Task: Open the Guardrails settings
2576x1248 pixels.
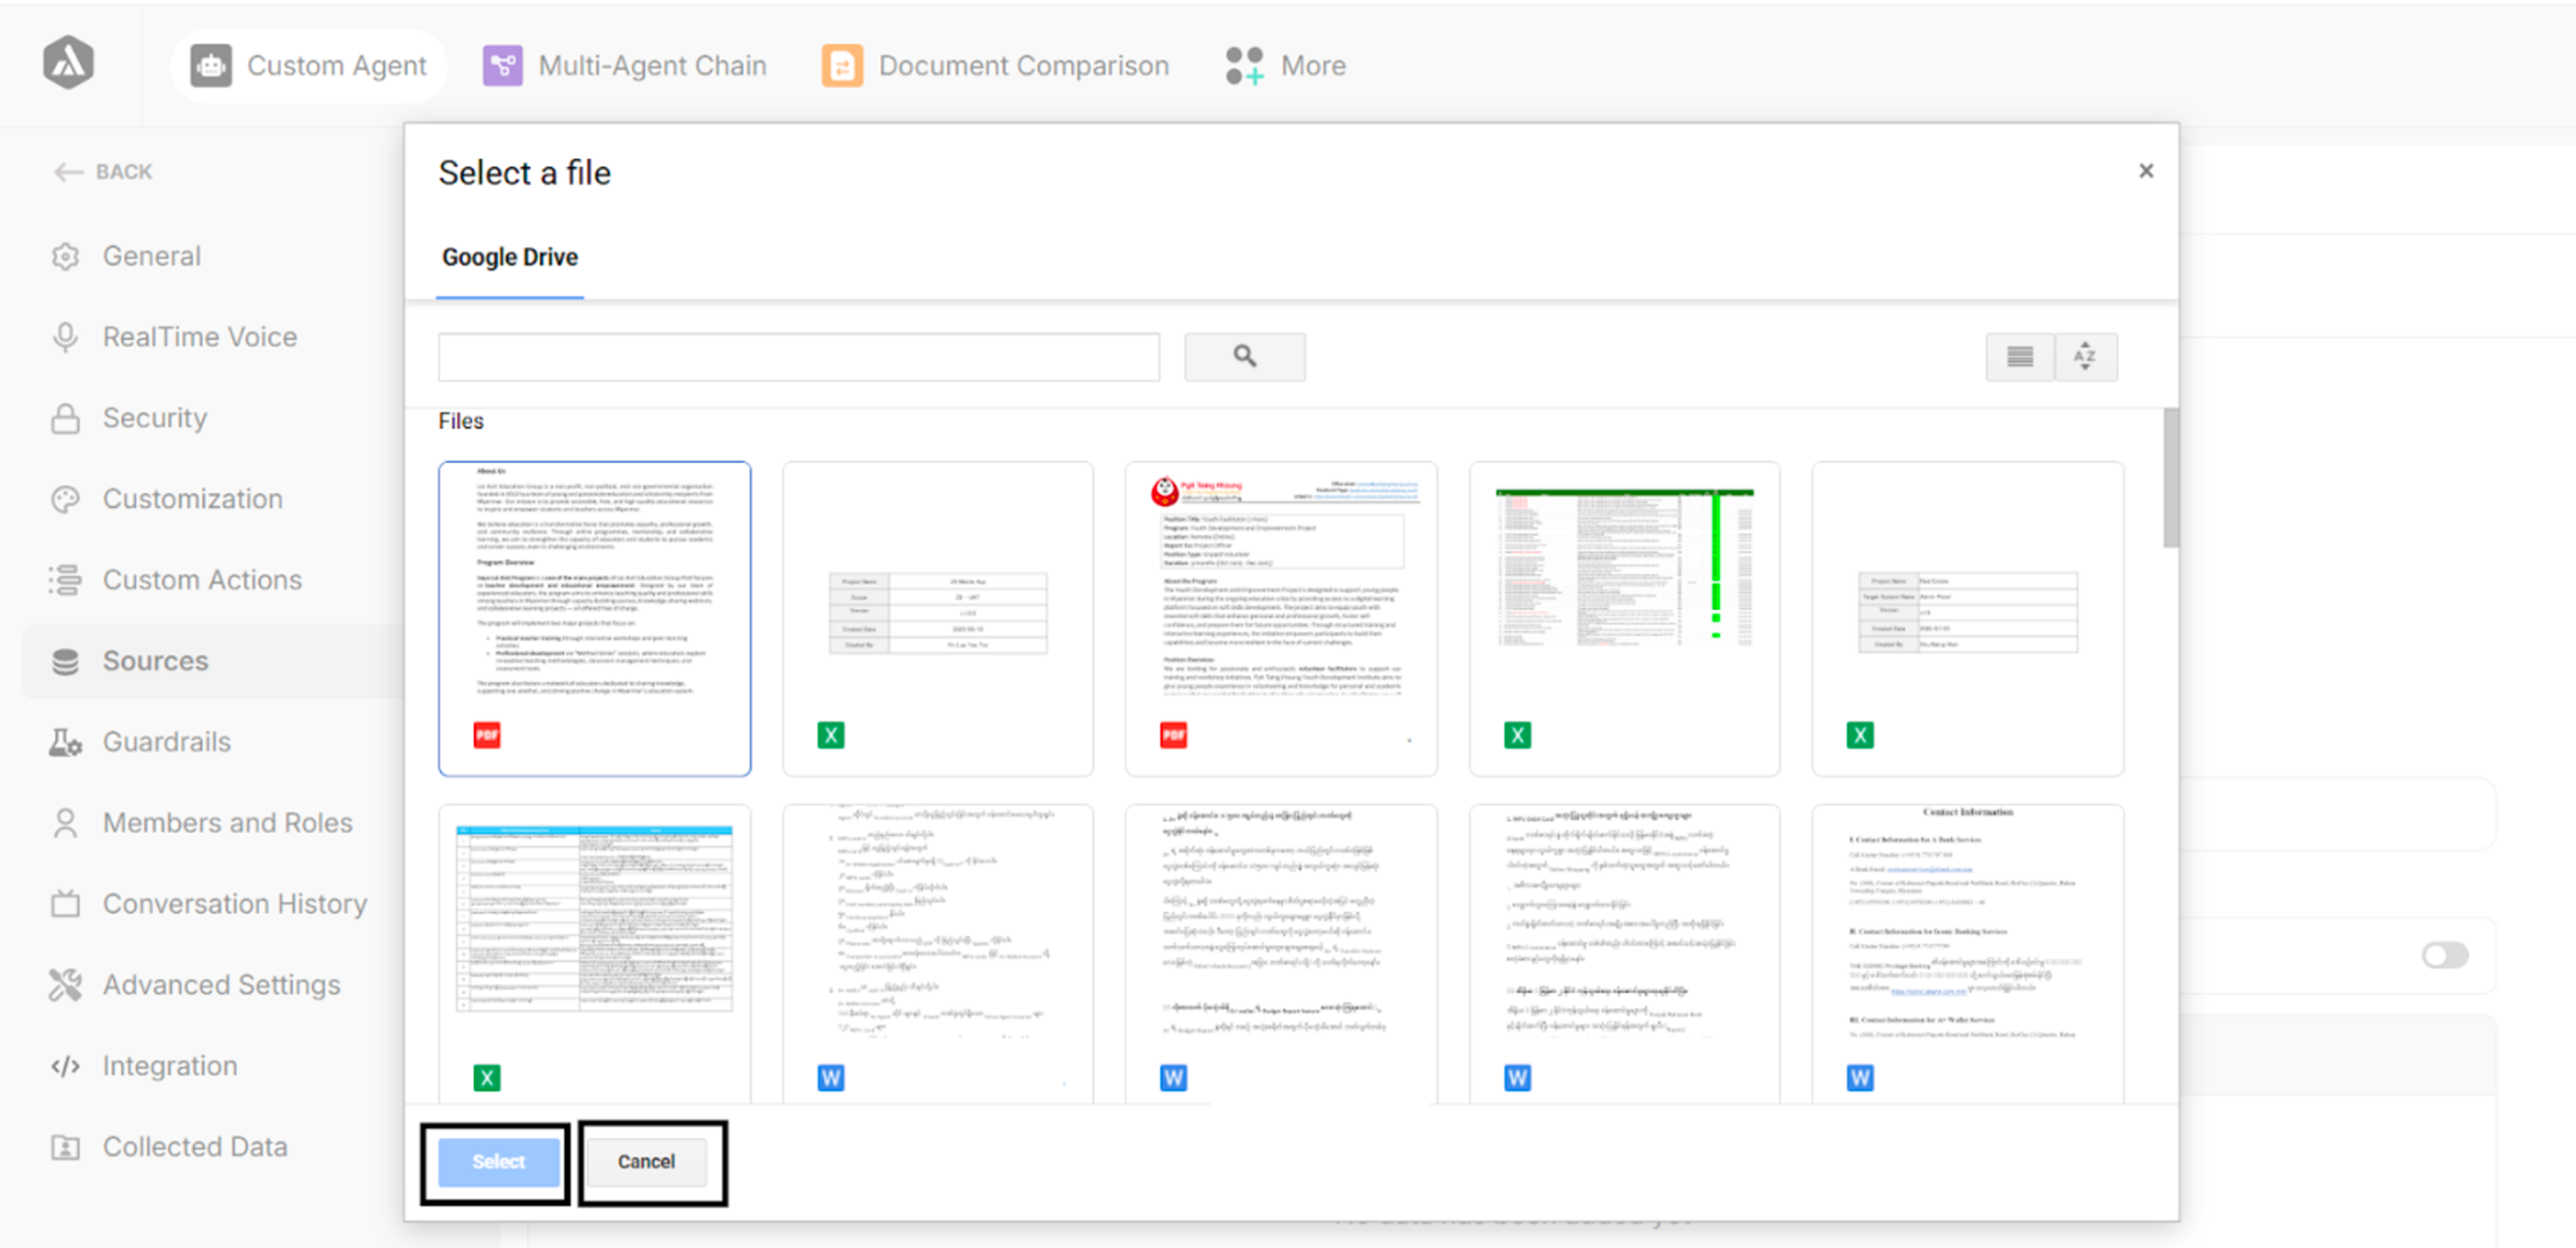Action: point(165,741)
